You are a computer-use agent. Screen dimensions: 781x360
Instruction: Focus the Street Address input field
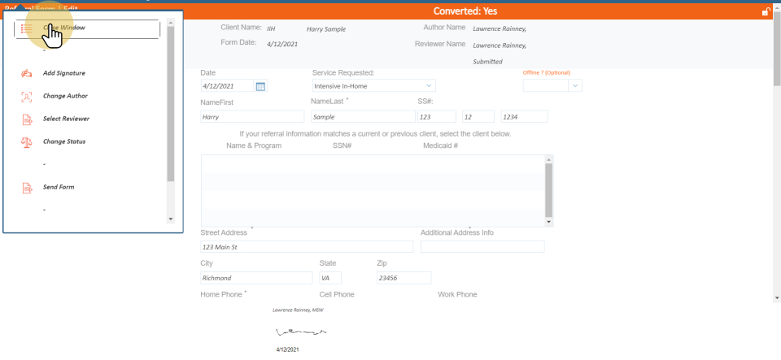click(307, 246)
